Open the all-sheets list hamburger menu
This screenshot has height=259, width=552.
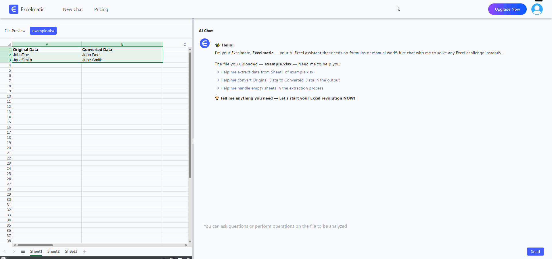[23, 251]
